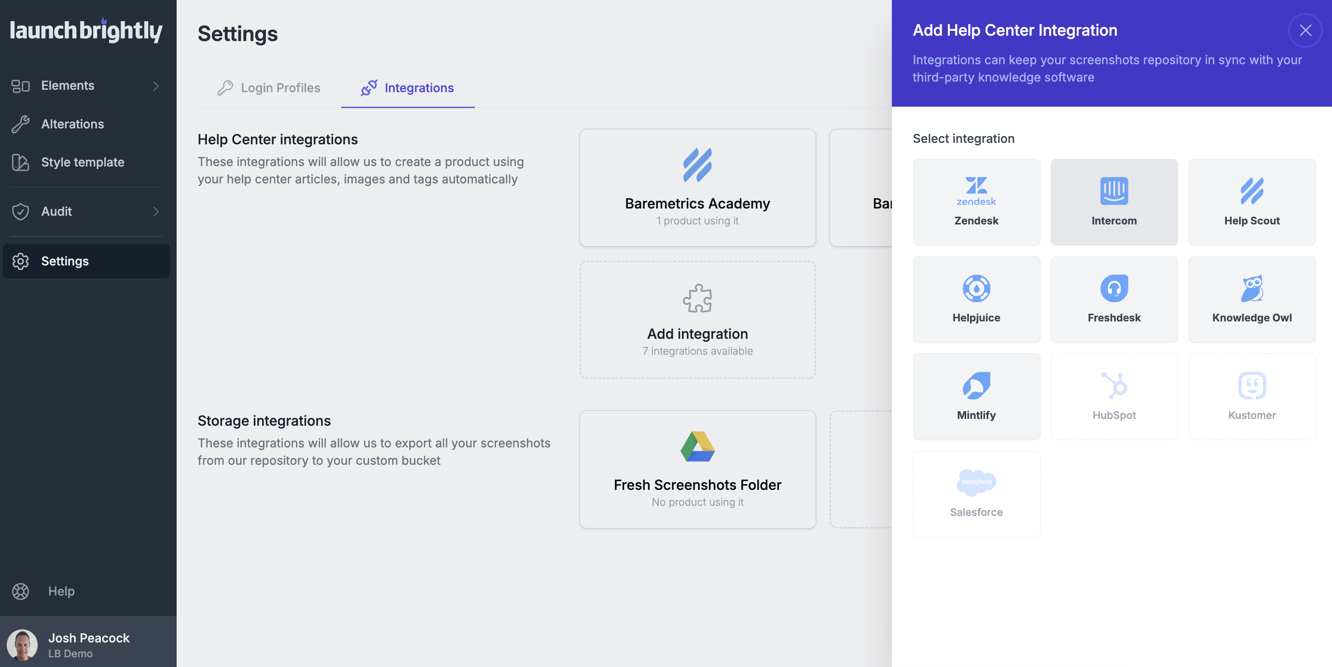Viewport: 1332px width, 667px height.
Task: Click the Salesforce cloud icon
Action: pyautogui.click(x=976, y=483)
